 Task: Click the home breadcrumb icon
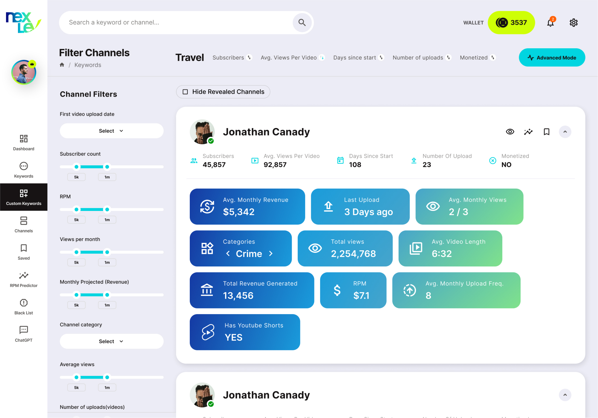62,65
